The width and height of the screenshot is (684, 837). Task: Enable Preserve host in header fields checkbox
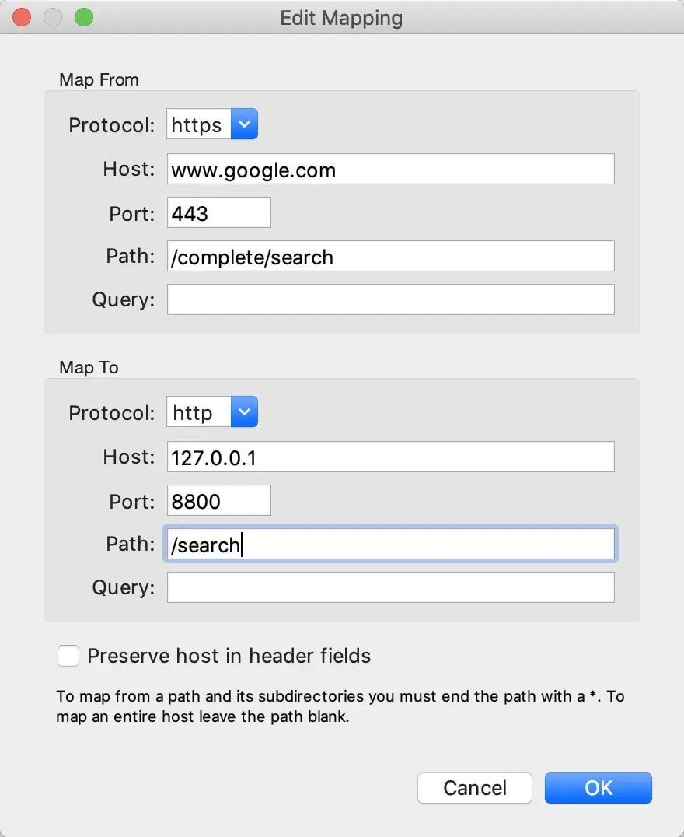[69, 656]
